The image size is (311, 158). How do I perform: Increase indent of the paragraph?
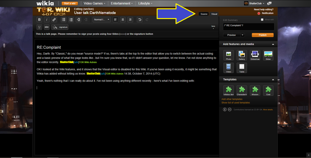pos(78,20)
